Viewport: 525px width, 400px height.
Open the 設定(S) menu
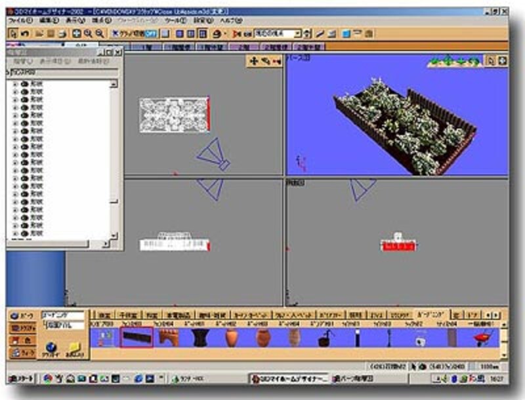[203, 20]
